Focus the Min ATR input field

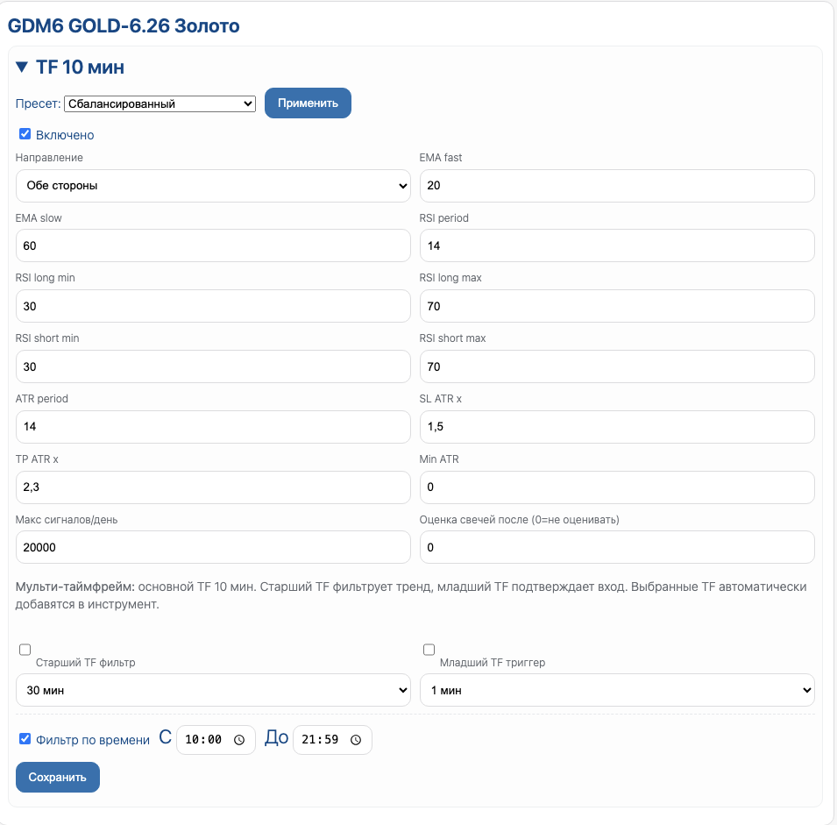(617, 487)
